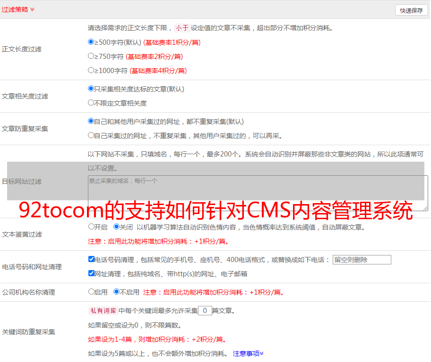Image resolution: width=431 pixels, height=362 pixels.
Task: Expand the 注意事项 link
Action: (248, 354)
